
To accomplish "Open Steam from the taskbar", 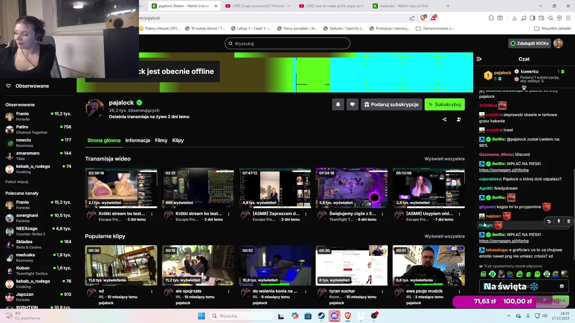I will (x=322, y=316).
